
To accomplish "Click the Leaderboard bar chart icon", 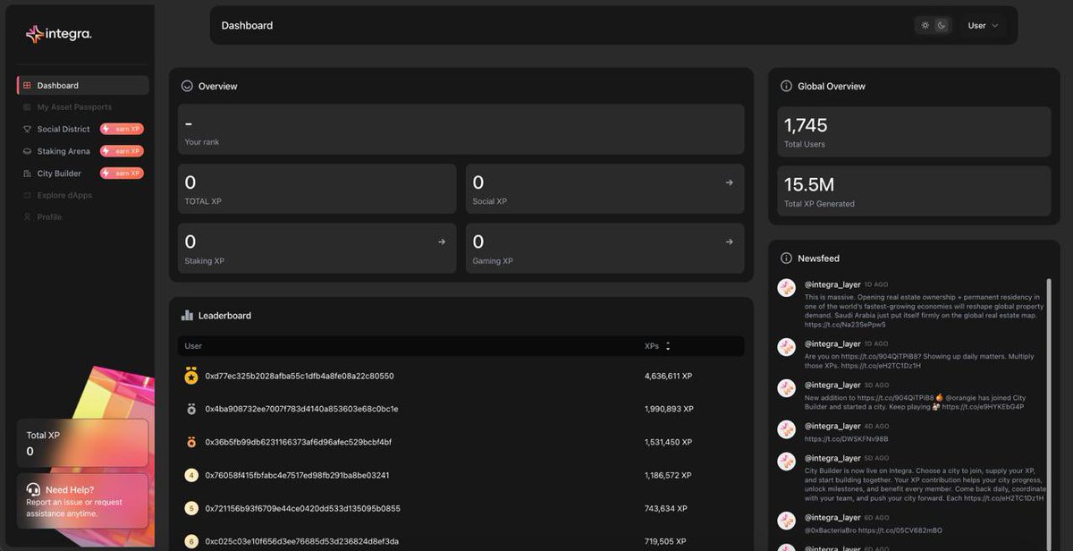I will tap(187, 315).
